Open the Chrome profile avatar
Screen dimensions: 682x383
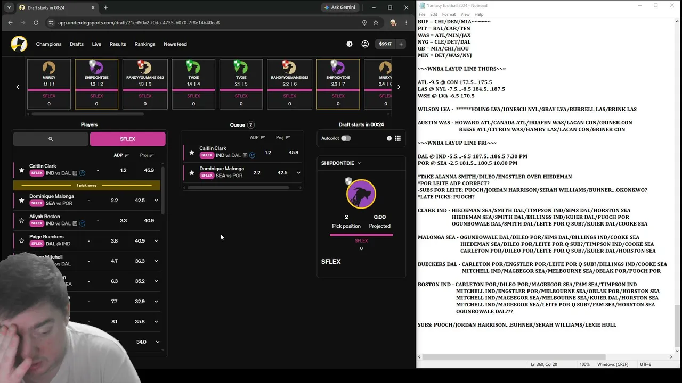393,23
